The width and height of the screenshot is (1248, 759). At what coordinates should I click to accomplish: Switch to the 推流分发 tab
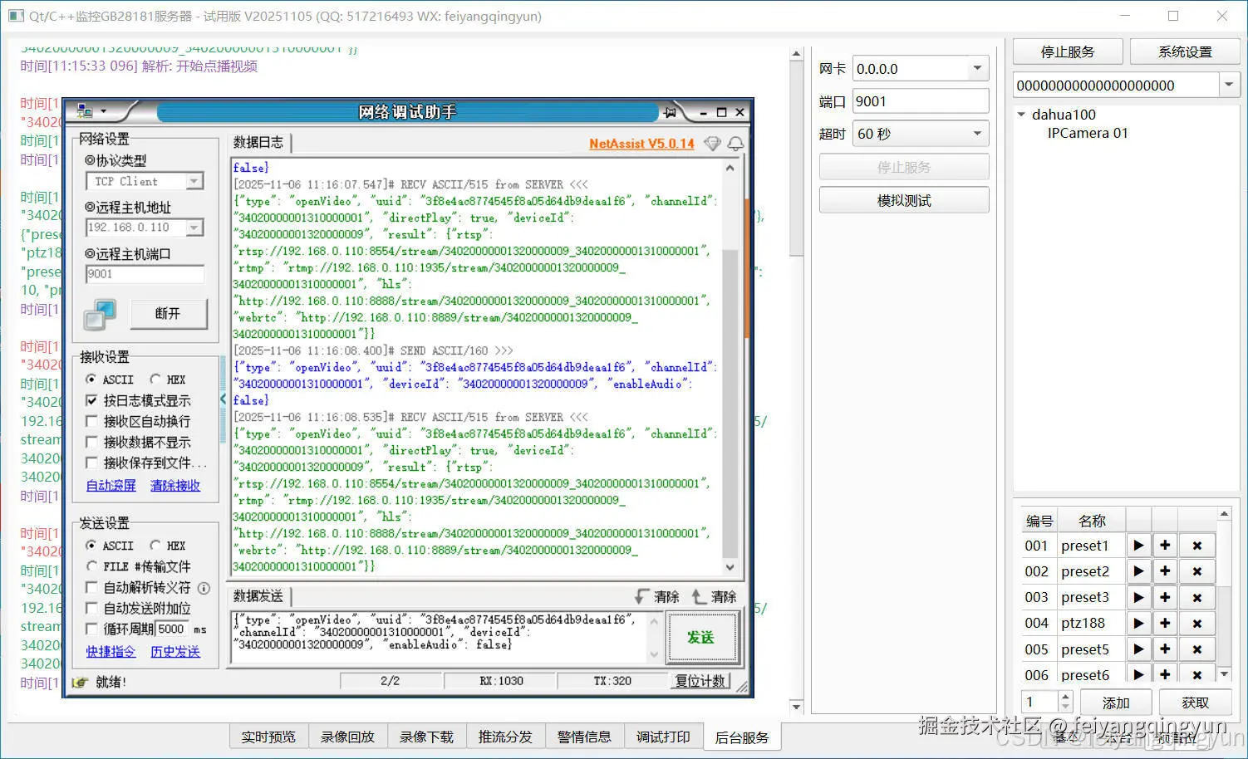pyautogui.click(x=505, y=737)
